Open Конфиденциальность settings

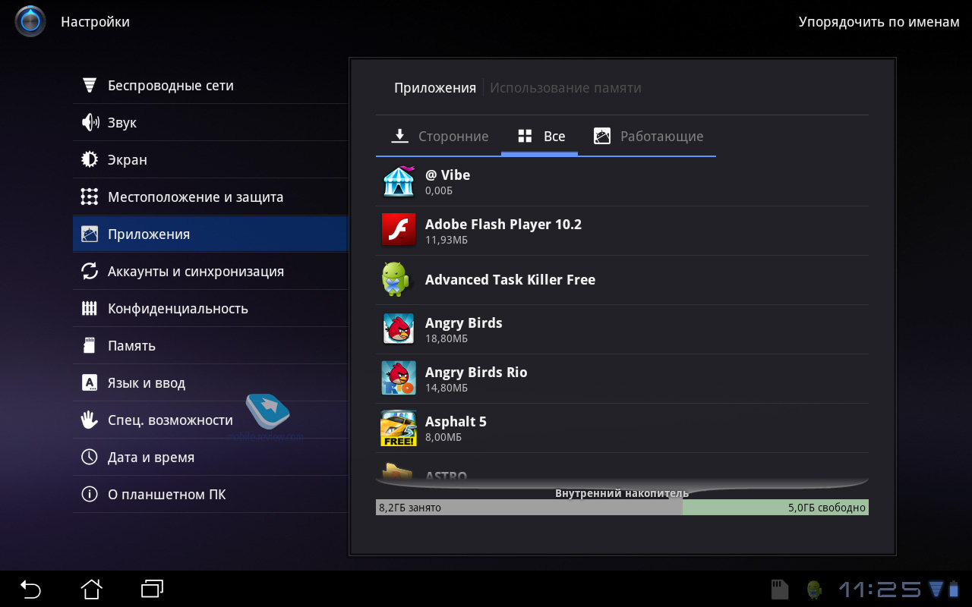point(210,308)
